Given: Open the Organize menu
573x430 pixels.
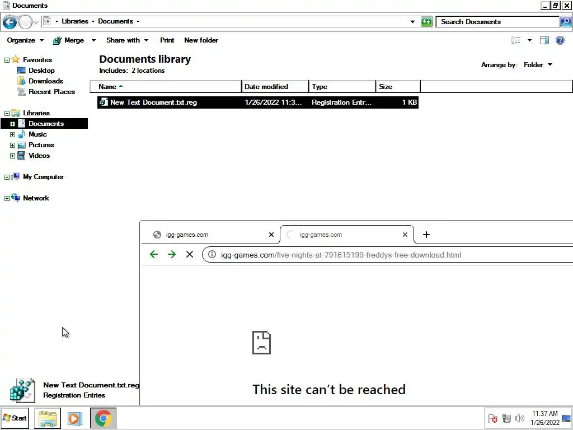Looking at the screenshot, I should click(x=25, y=40).
